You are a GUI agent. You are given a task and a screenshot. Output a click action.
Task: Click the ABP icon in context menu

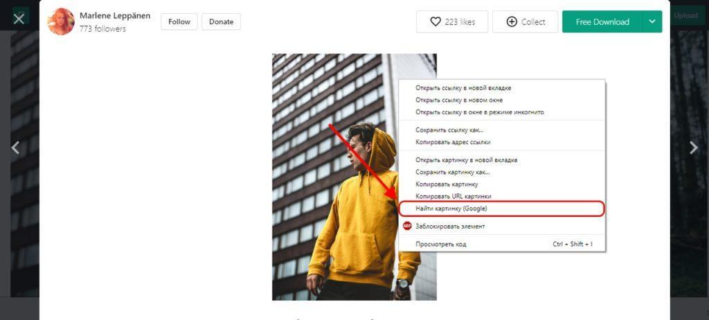[407, 226]
